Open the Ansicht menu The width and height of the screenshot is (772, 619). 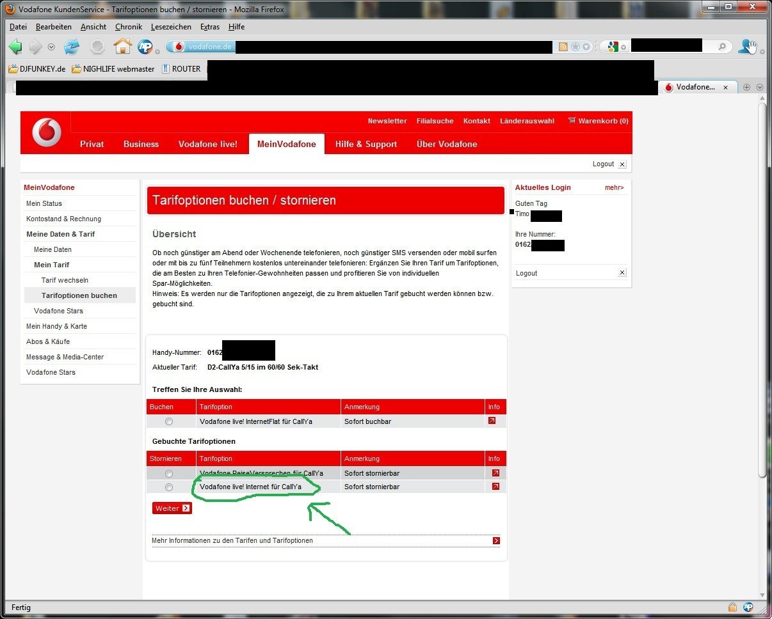93,27
